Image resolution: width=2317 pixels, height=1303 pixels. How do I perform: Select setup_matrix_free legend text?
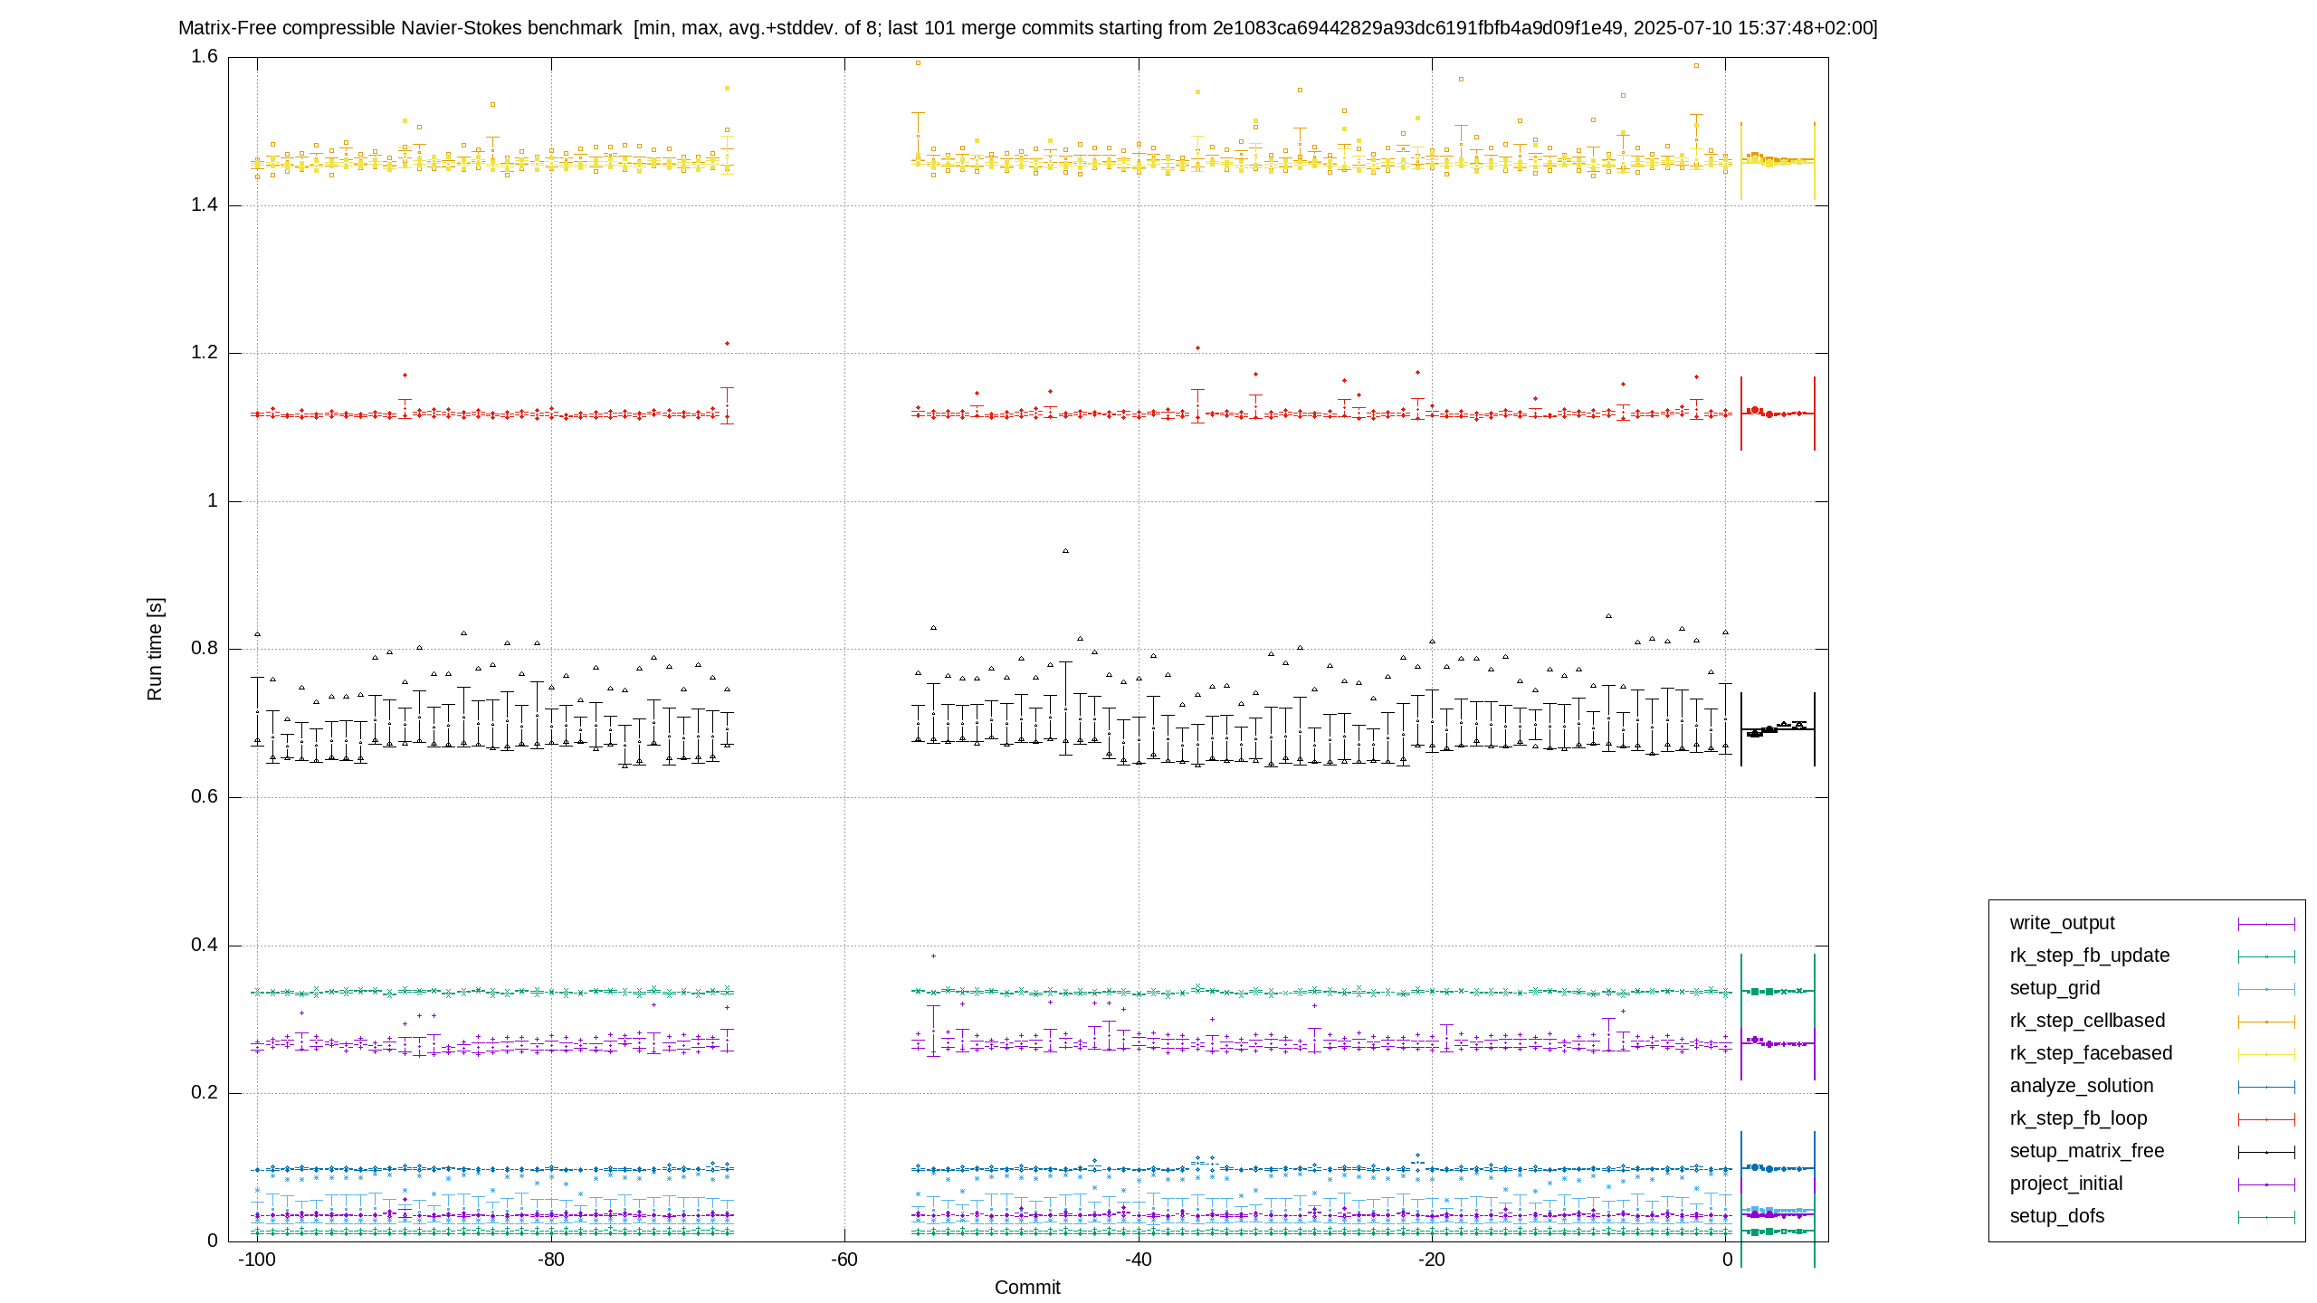point(2087,1151)
